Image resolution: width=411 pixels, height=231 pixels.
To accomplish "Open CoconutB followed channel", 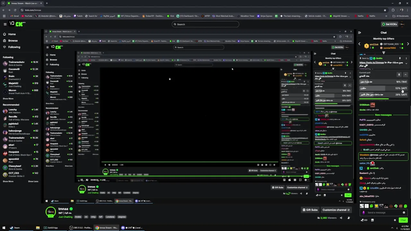I will click(x=21, y=70).
